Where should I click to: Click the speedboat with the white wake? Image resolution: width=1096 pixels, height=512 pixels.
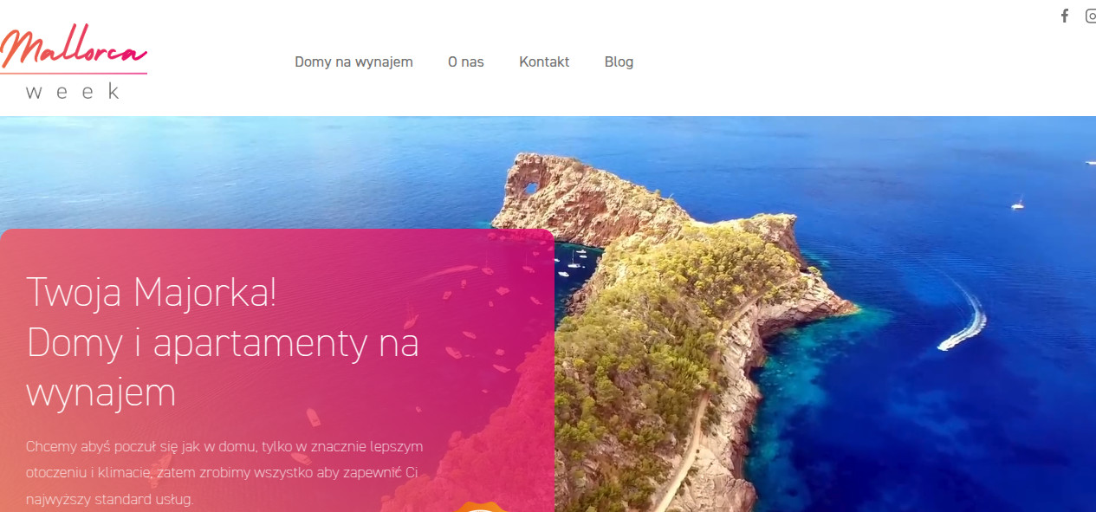[x=964, y=324]
